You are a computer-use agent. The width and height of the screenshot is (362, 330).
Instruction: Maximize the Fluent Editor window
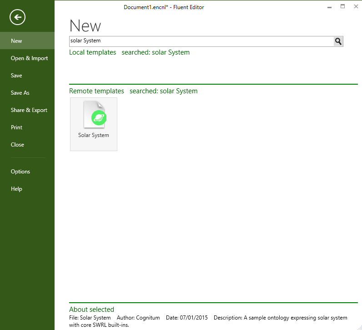pyautogui.click(x=342, y=6)
